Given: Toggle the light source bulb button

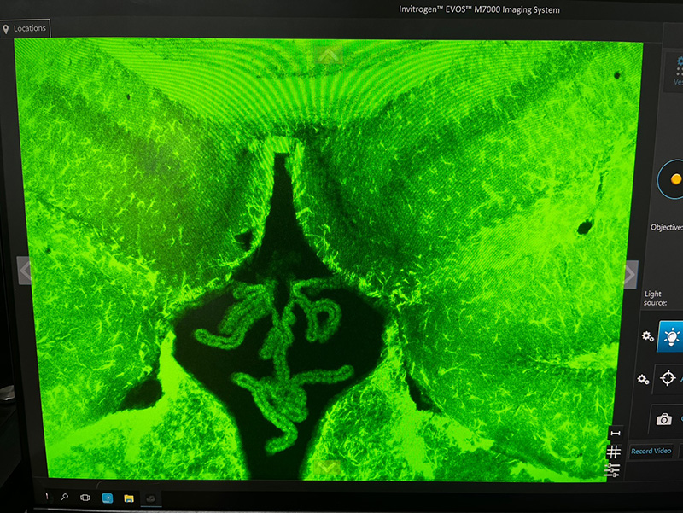Looking at the screenshot, I should 671,337.
